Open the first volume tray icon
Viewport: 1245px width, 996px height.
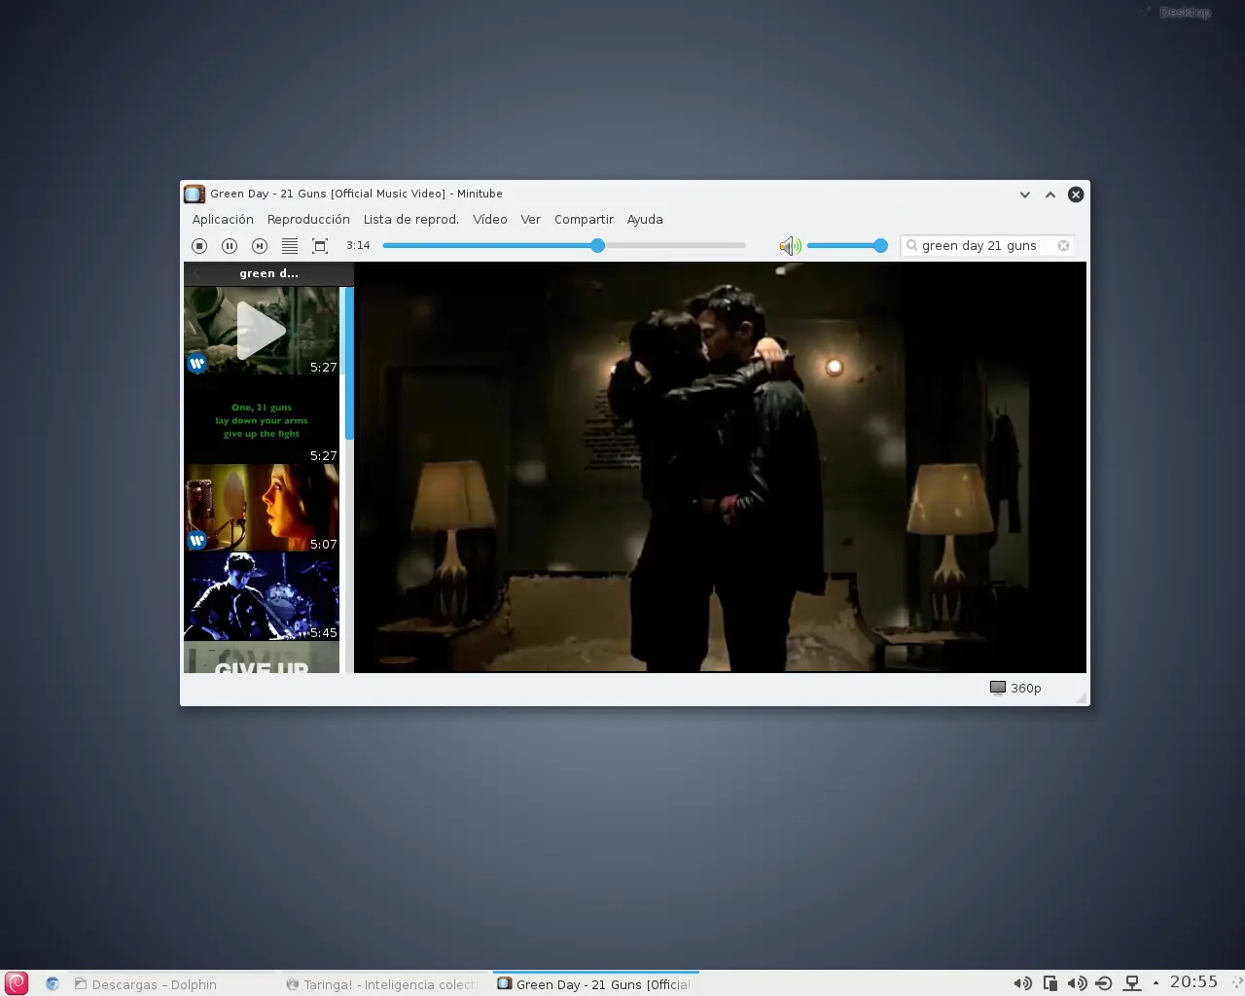click(1022, 983)
